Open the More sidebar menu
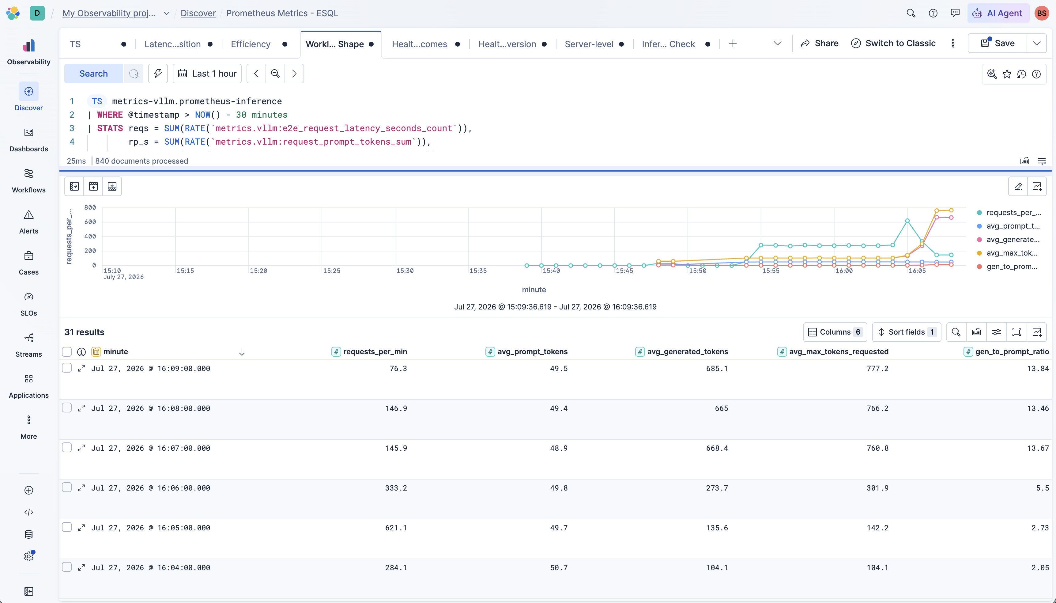 pos(28,427)
